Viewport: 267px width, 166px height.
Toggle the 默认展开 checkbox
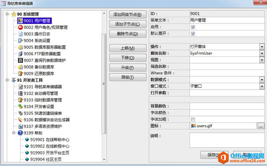193,34
